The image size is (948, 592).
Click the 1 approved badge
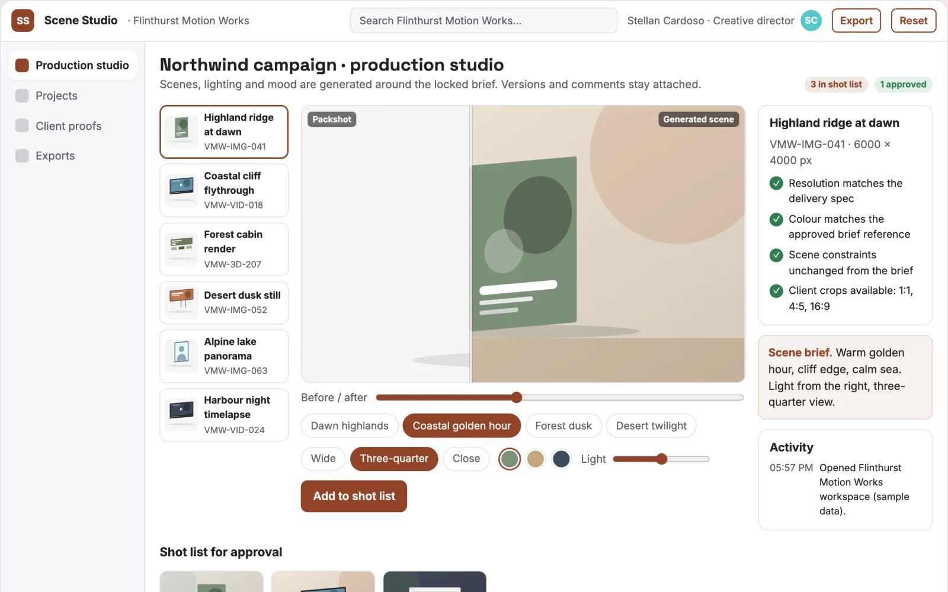coord(903,85)
